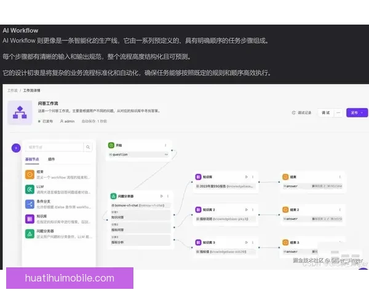This screenshot has height=295, width=369.
Task: Go to 工作流 in the breadcrumb
Action: [x=12, y=90]
